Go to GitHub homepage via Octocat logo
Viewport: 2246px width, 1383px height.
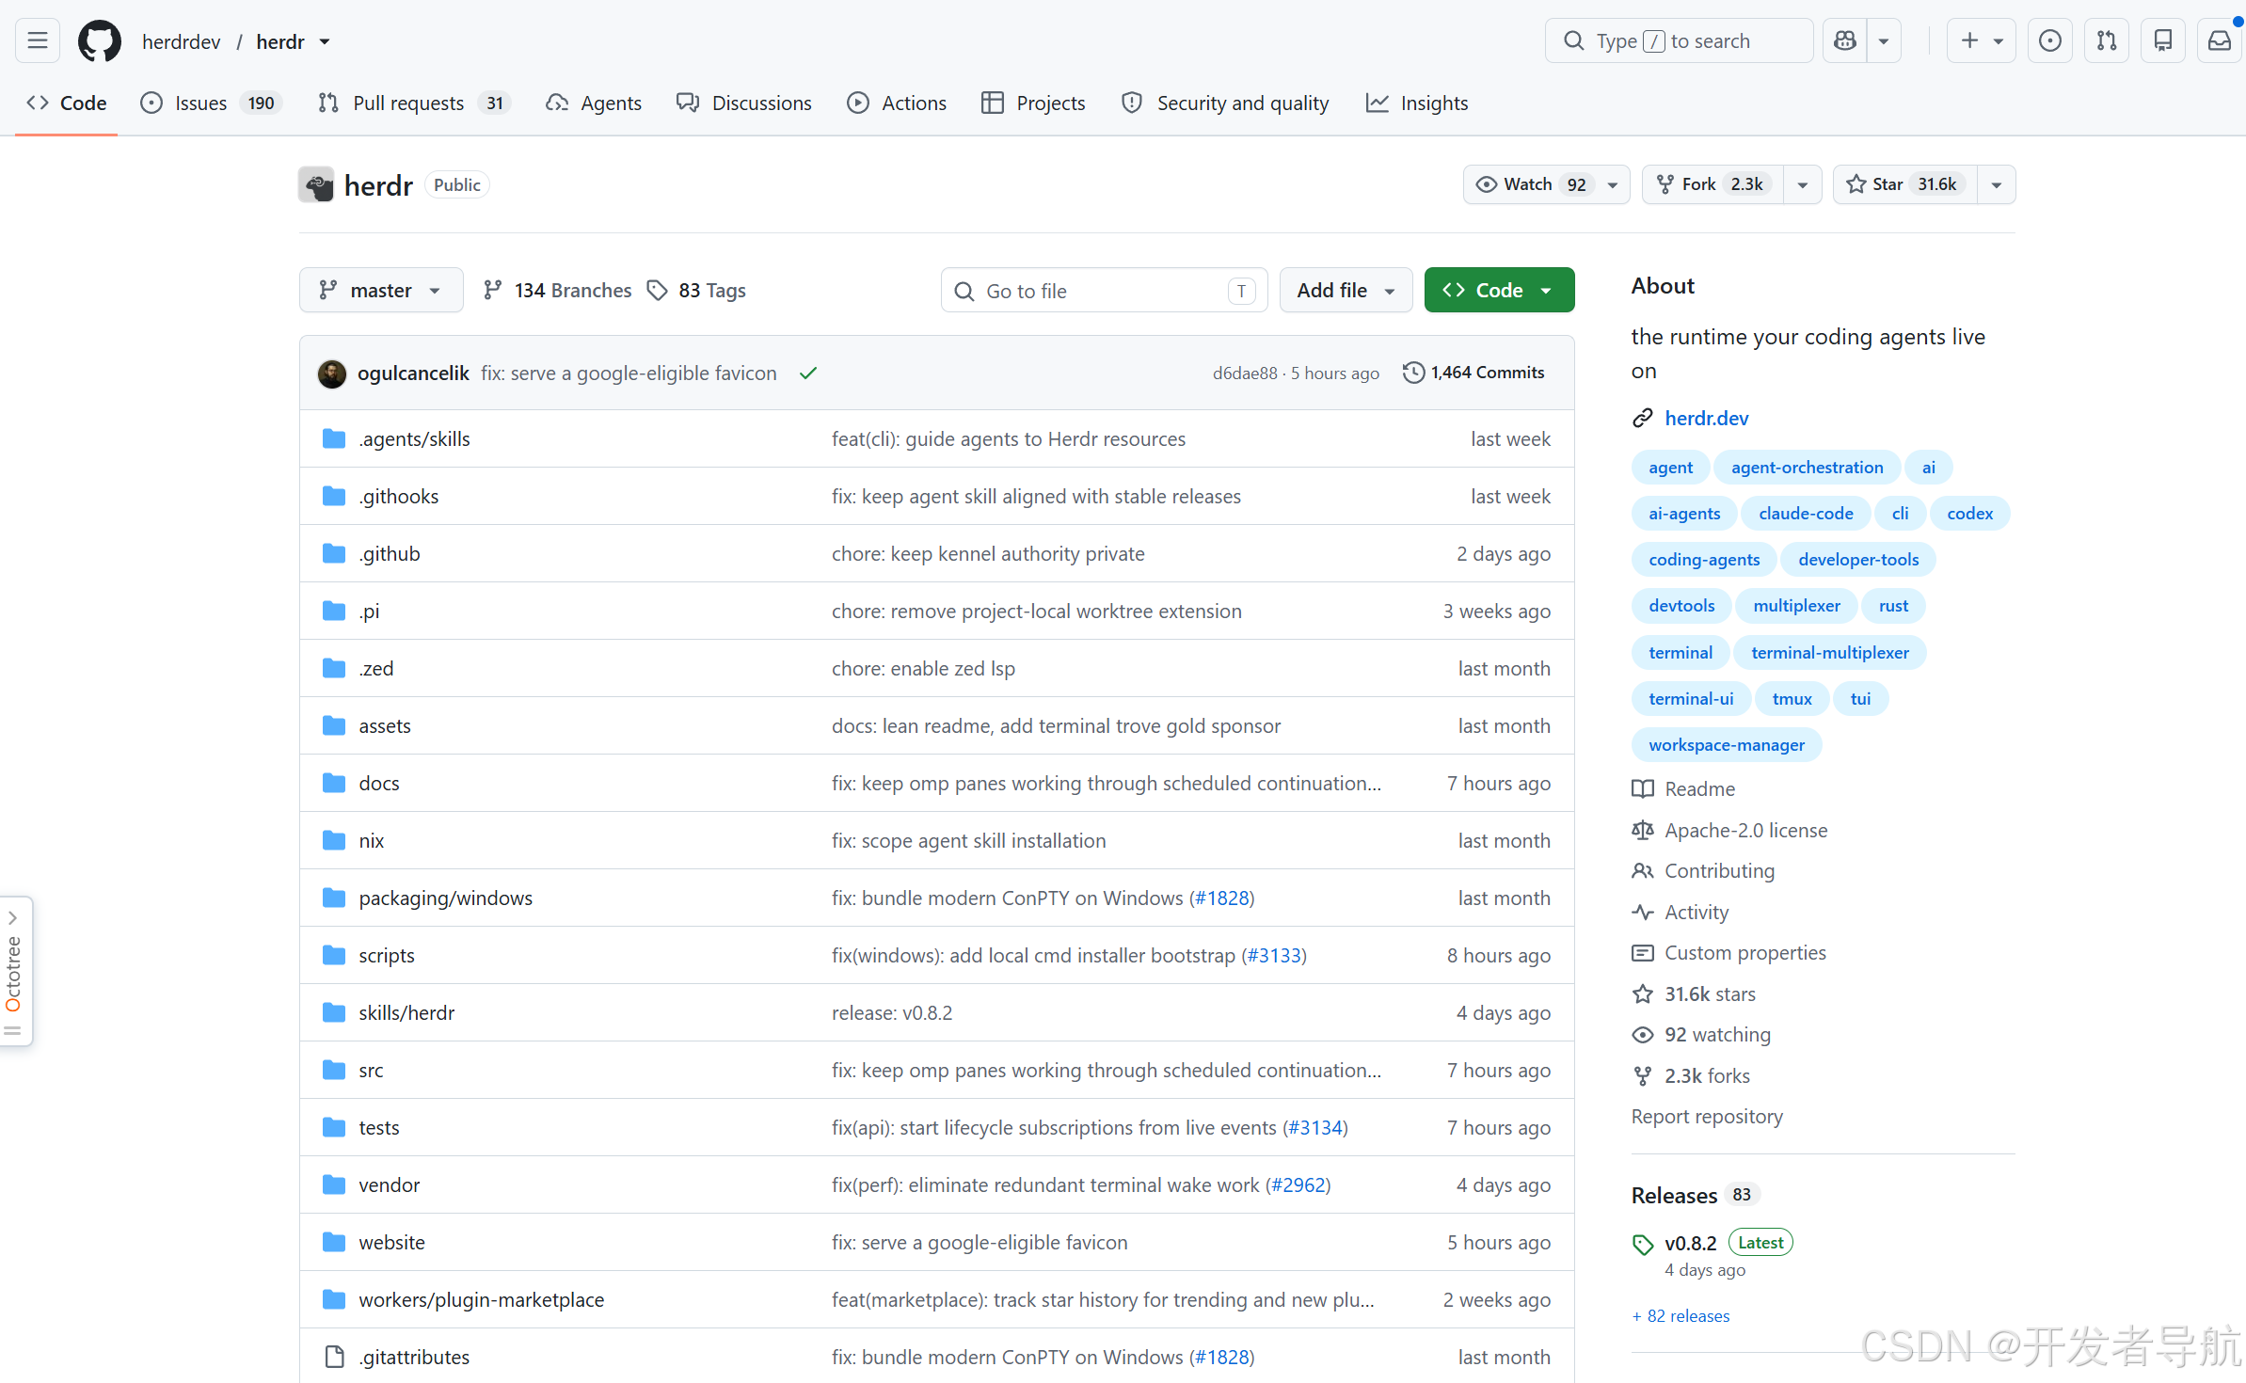click(x=100, y=41)
